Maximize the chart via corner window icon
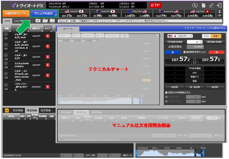This screenshot has height=159, width=229. point(157,36)
